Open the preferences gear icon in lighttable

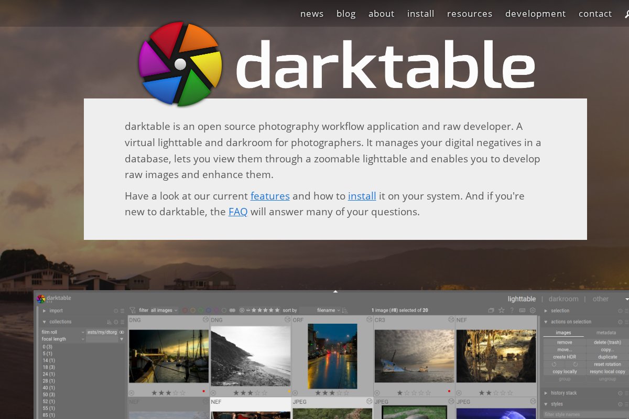tap(533, 310)
